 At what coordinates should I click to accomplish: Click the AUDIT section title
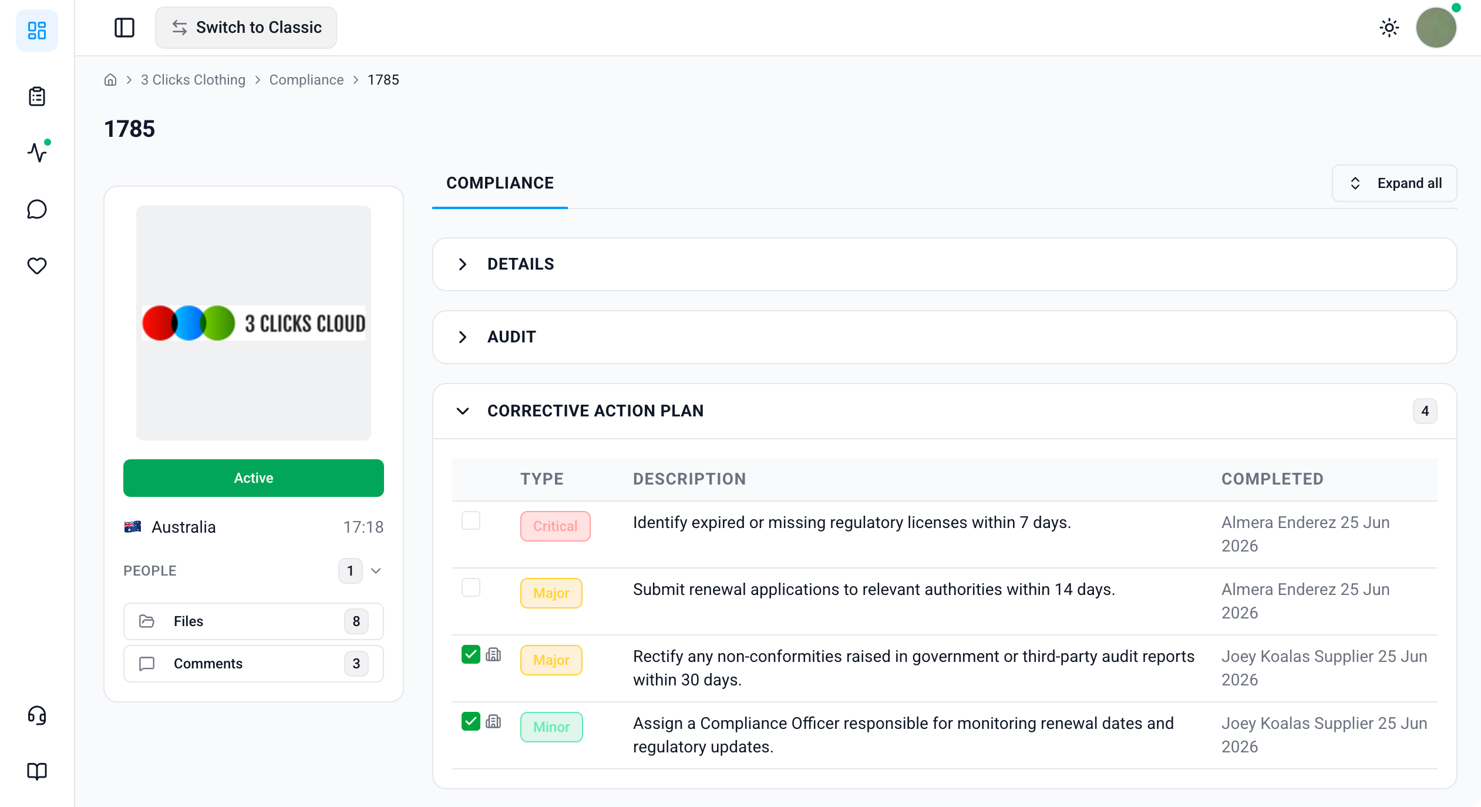511,337
